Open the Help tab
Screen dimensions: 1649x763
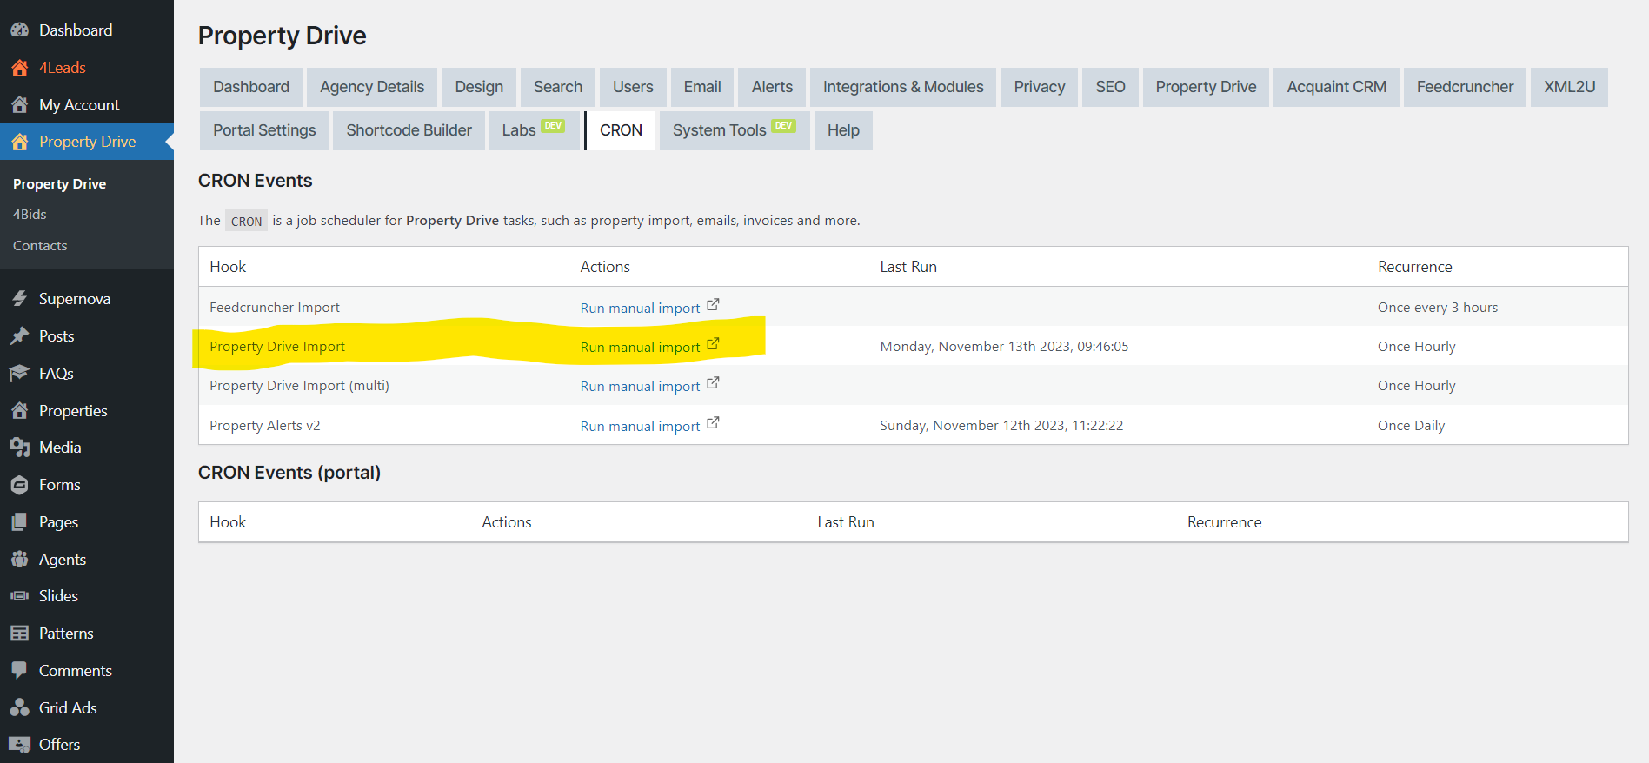pos(842,130)
